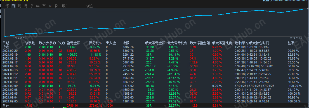
Task: Click the 最小|平均|最大持仓时间 header
Action: (252, 43)
